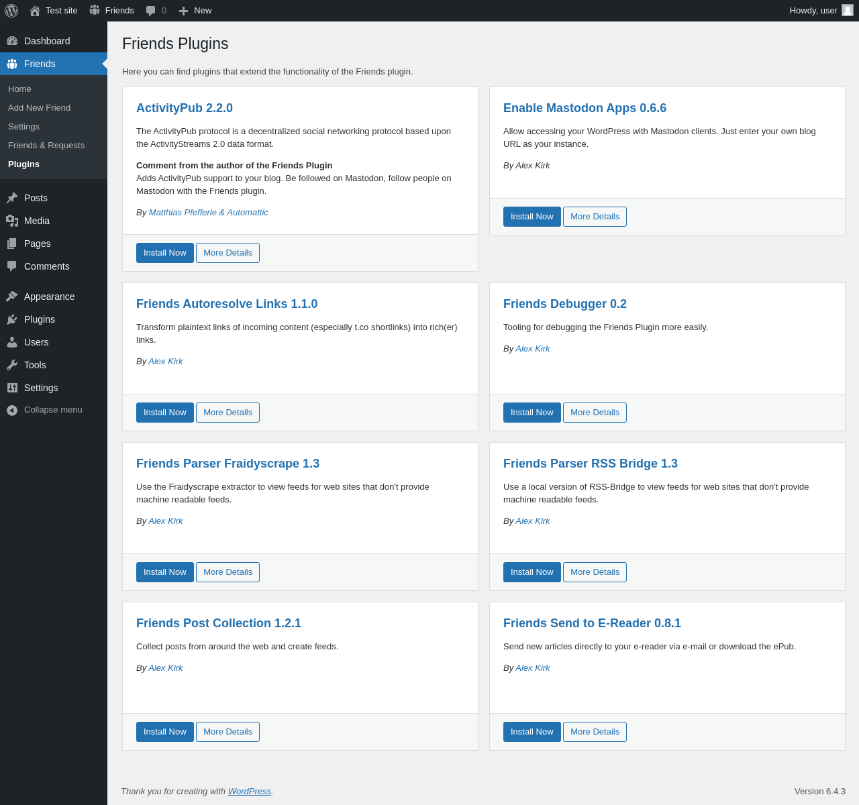Install Friends Parser RSS Bridge plugin
Image resolution: width=859 pixels, height=805 pixels.
coord(532,572)
